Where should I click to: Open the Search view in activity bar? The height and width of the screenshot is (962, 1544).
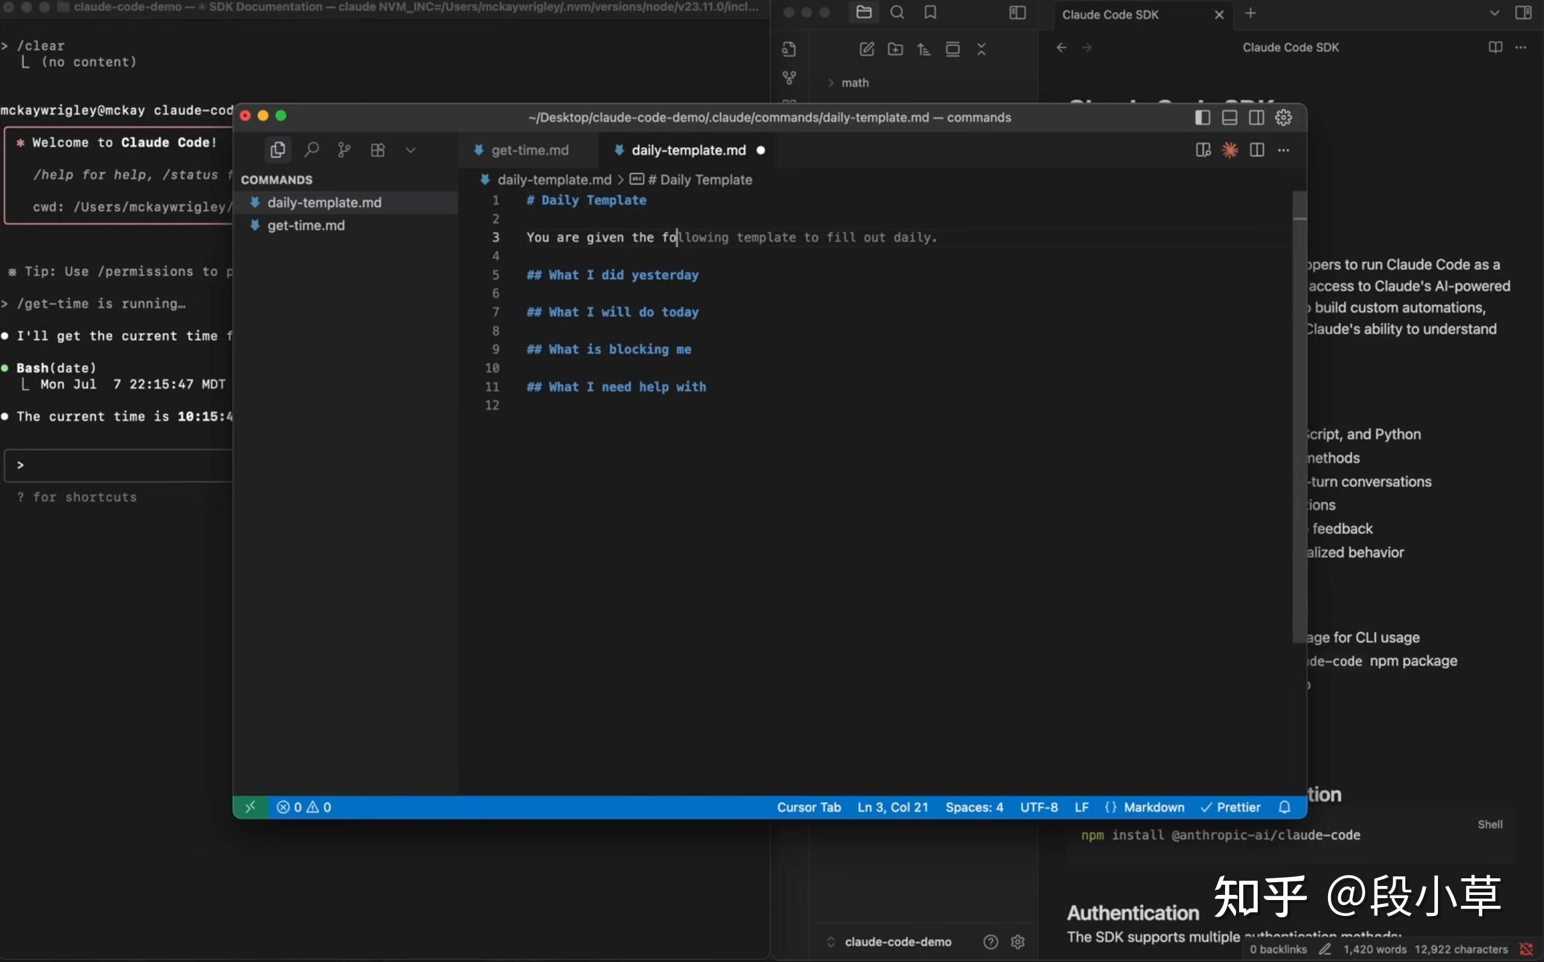tap(311, 150)
